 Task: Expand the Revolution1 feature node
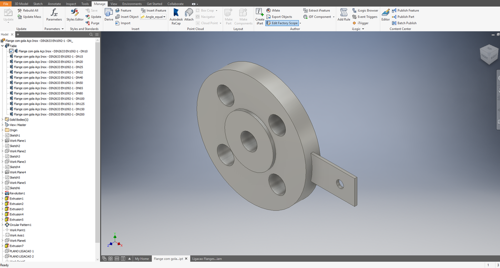3,193
